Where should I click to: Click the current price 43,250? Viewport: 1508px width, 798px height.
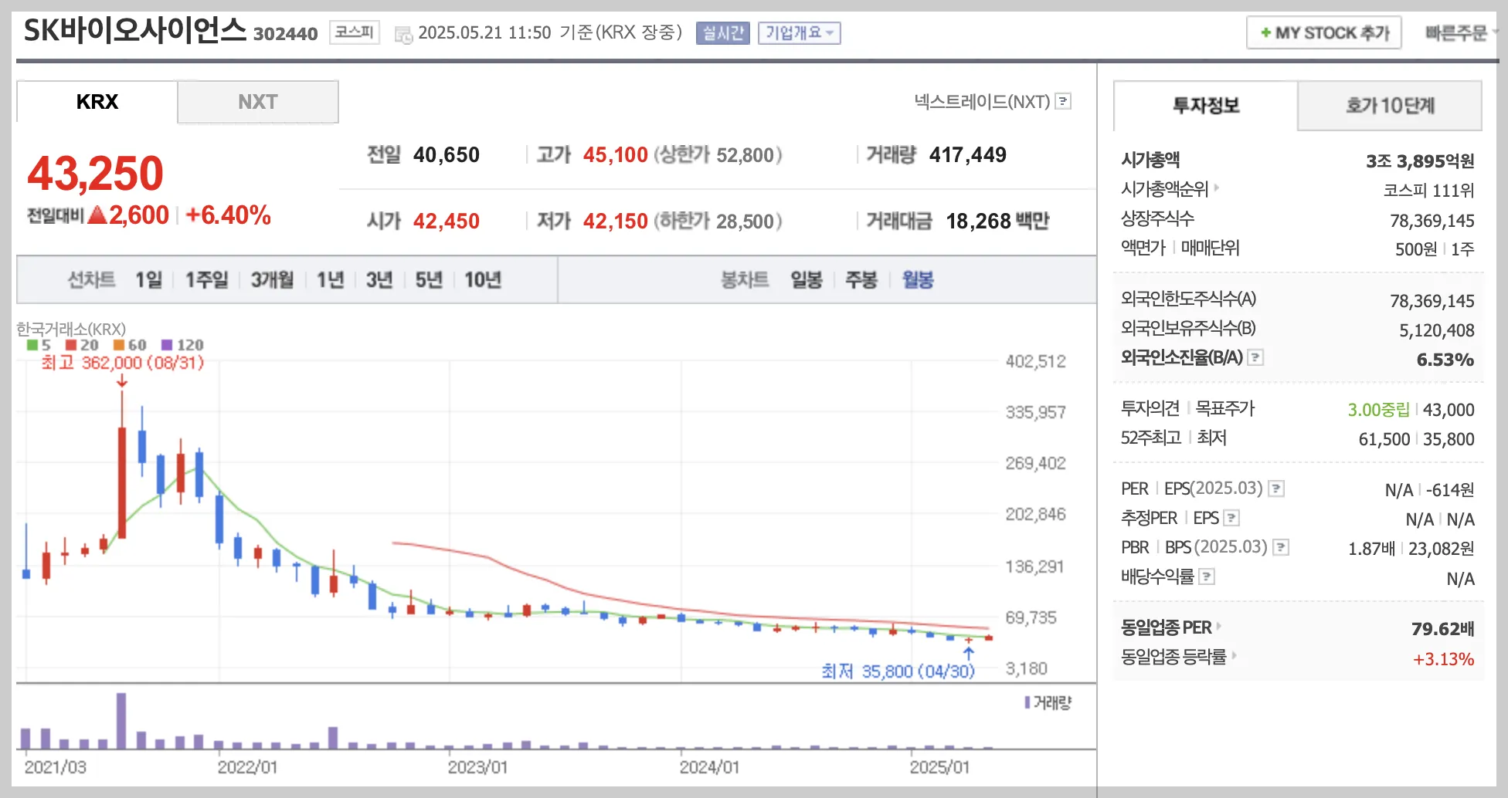[95, 173]
